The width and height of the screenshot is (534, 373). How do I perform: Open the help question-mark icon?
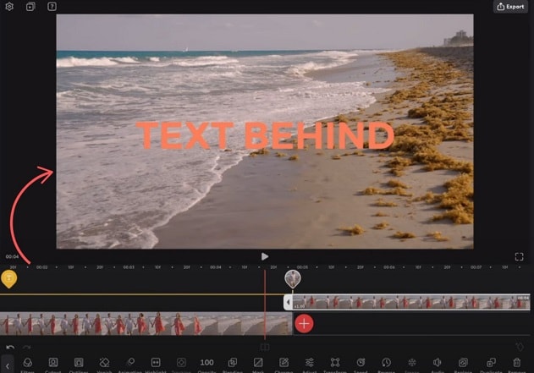pos(52,7)
